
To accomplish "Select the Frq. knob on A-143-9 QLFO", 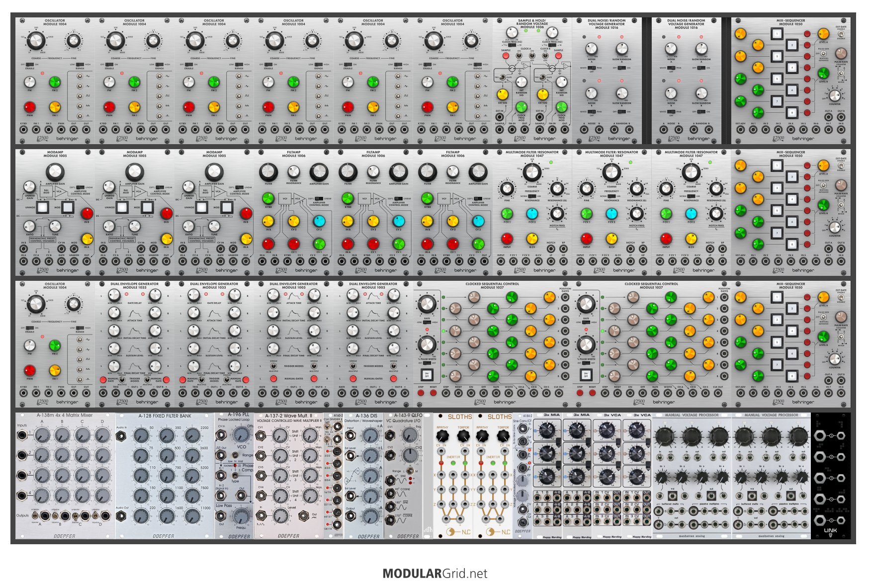I will pos(411,435).
